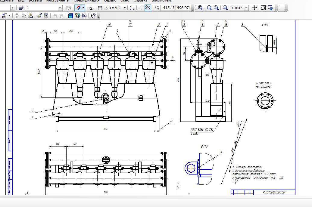Image resolution: width=312 pixels, height=207 pixels.
Task: Click the refresh view icon
Action: [270, 8]
